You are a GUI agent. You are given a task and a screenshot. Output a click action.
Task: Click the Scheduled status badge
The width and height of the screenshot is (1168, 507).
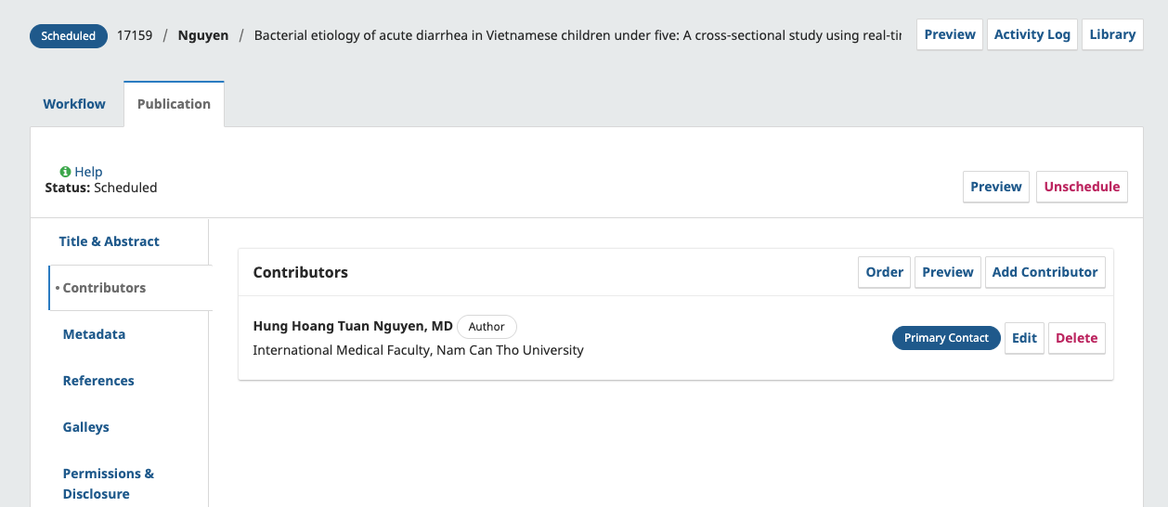point(69,36)
